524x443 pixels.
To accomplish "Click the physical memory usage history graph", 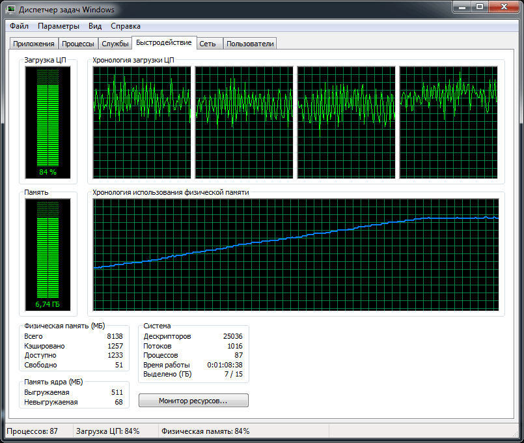I will (x=296, y=255).
